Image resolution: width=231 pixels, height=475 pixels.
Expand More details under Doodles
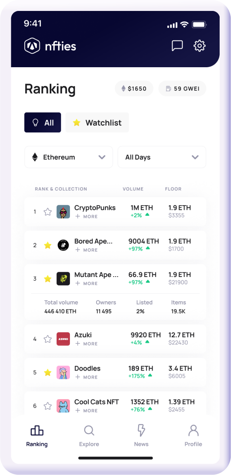86,377
